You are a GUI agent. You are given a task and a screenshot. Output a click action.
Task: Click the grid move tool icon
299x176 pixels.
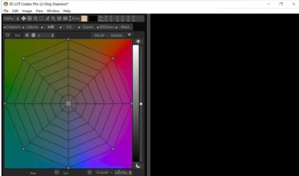coord(30,18)
